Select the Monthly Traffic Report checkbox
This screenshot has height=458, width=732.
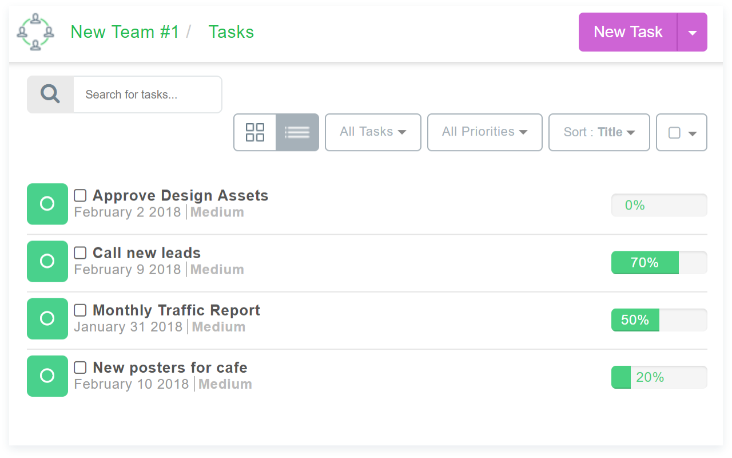coord(81,310)
